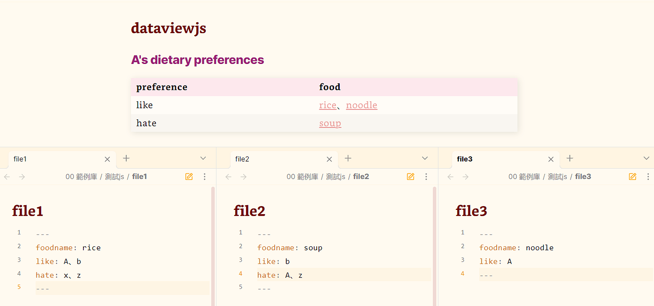
Task: Toggle editing view for file2 with pencil icon
Action: 410,176
